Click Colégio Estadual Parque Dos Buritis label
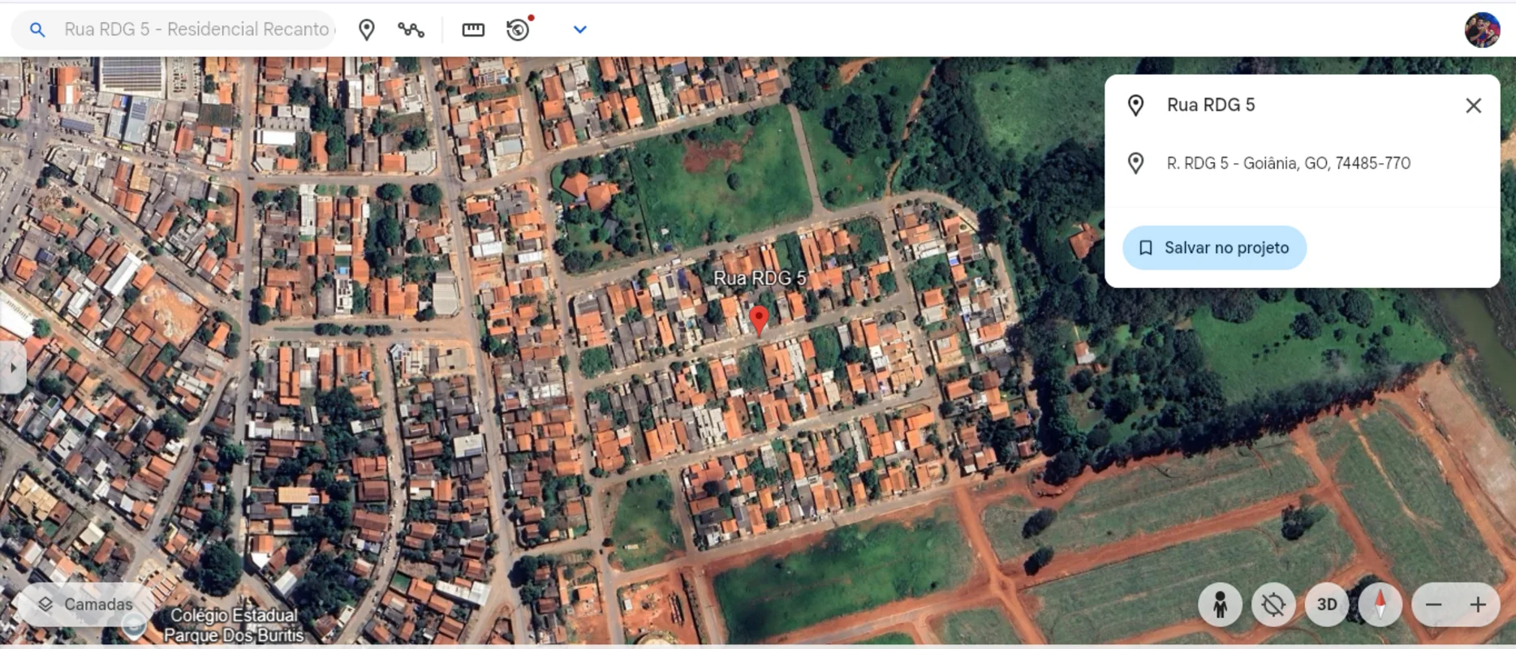 pos(233,625)
